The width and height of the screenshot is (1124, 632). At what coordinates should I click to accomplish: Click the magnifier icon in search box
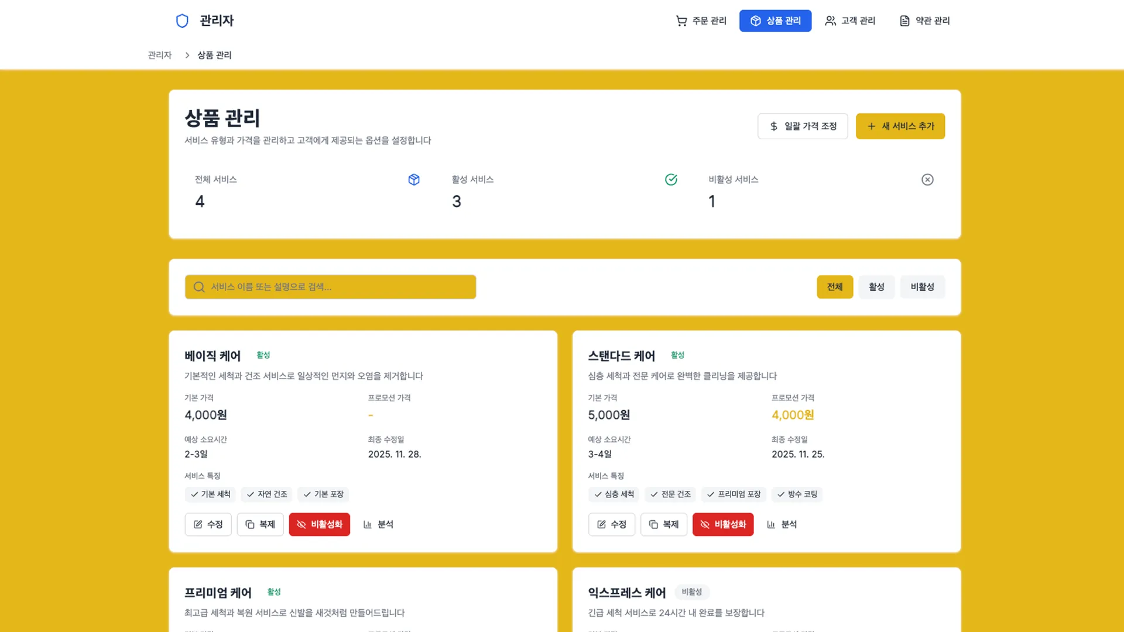click(199, 287)
